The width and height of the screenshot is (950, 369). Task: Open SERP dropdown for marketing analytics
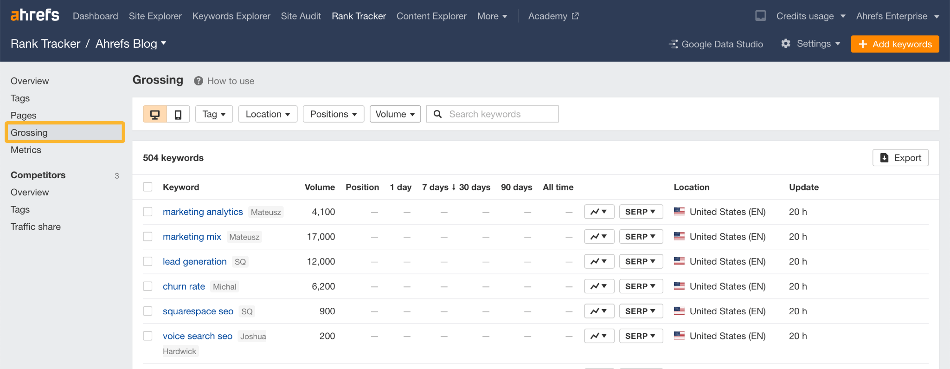pos(641,212)
